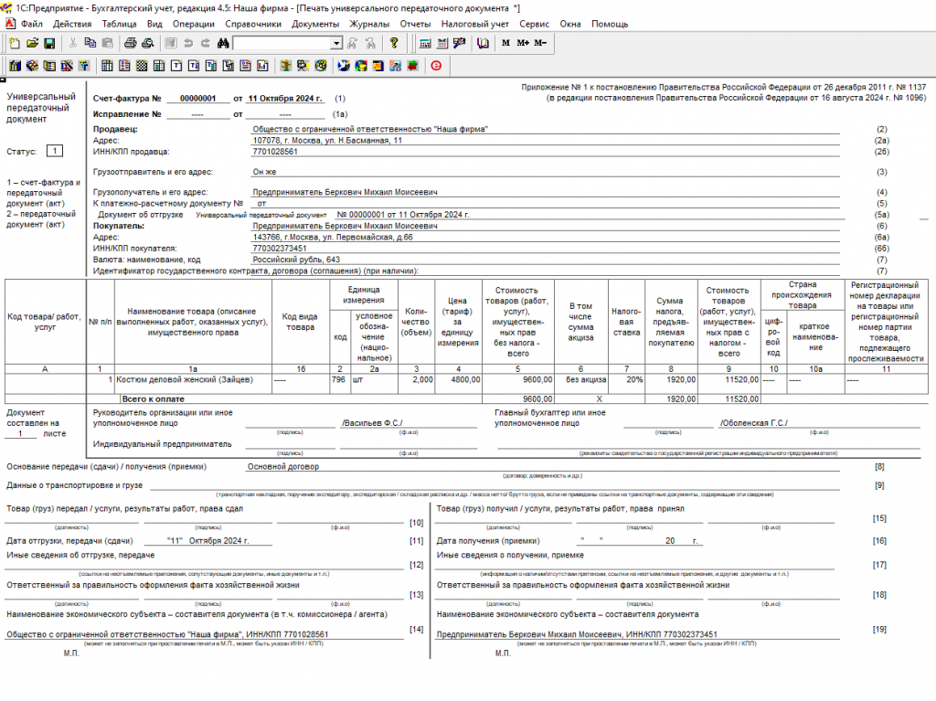Open the Сервис menu
936x701 pixels.
[534, 24]
